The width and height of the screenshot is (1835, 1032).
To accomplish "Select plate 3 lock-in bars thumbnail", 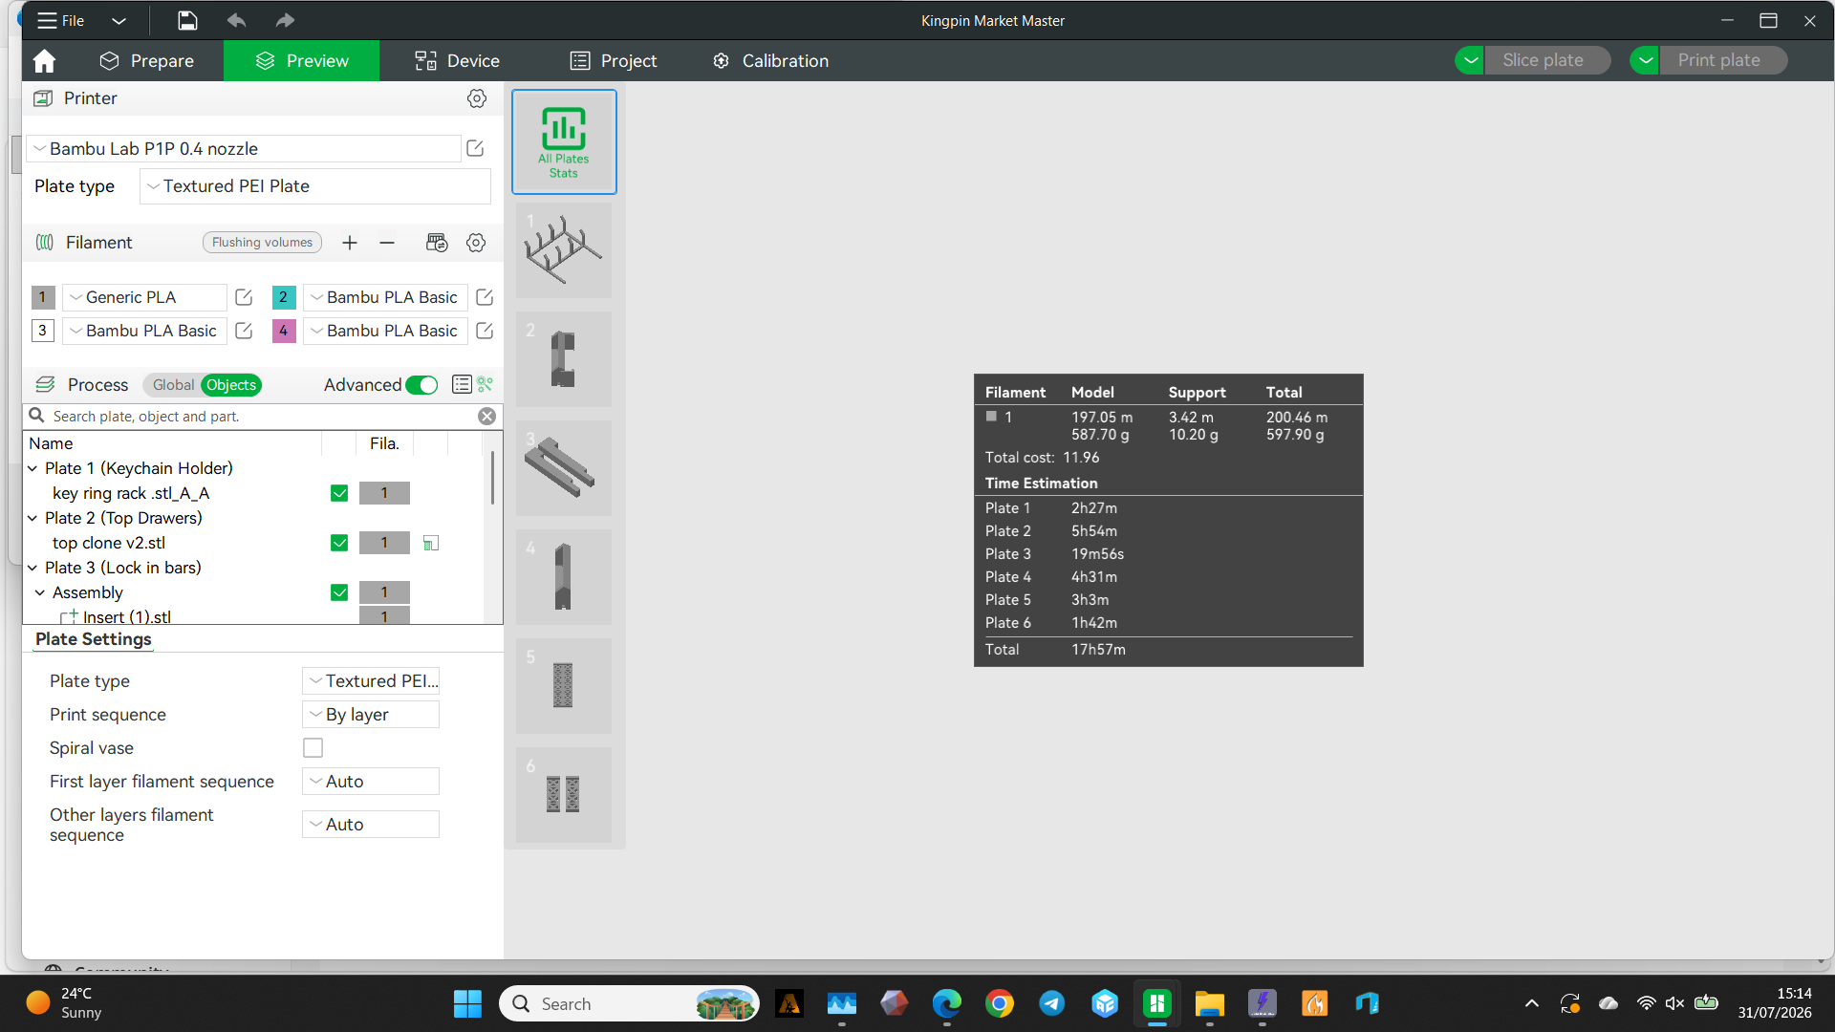I will coord(564,468).
